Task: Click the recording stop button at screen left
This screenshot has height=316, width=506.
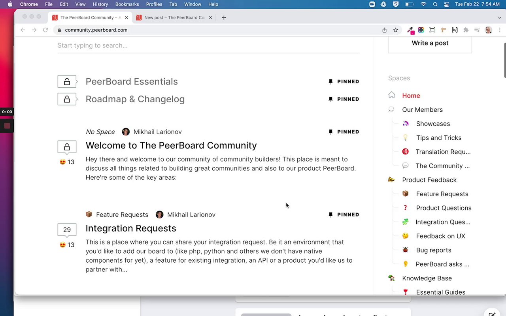Action: coord(7,126)
